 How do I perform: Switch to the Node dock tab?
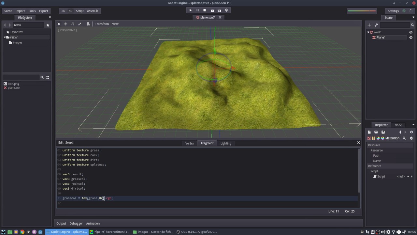[x=398, y=125]
